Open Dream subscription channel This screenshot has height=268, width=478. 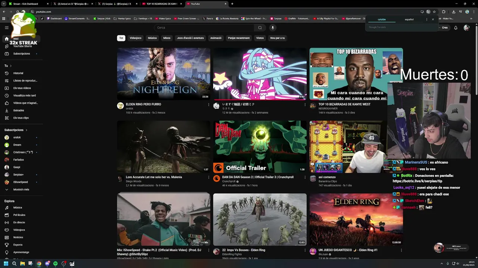(x=21, y=145)
